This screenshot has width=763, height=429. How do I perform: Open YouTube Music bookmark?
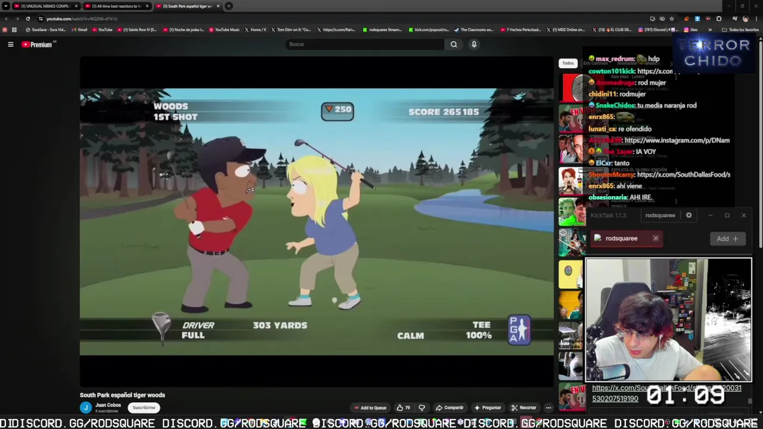[224, 30]
